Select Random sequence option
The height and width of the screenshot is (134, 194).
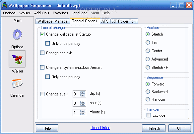pyautogui.click(x=148, y=99)
